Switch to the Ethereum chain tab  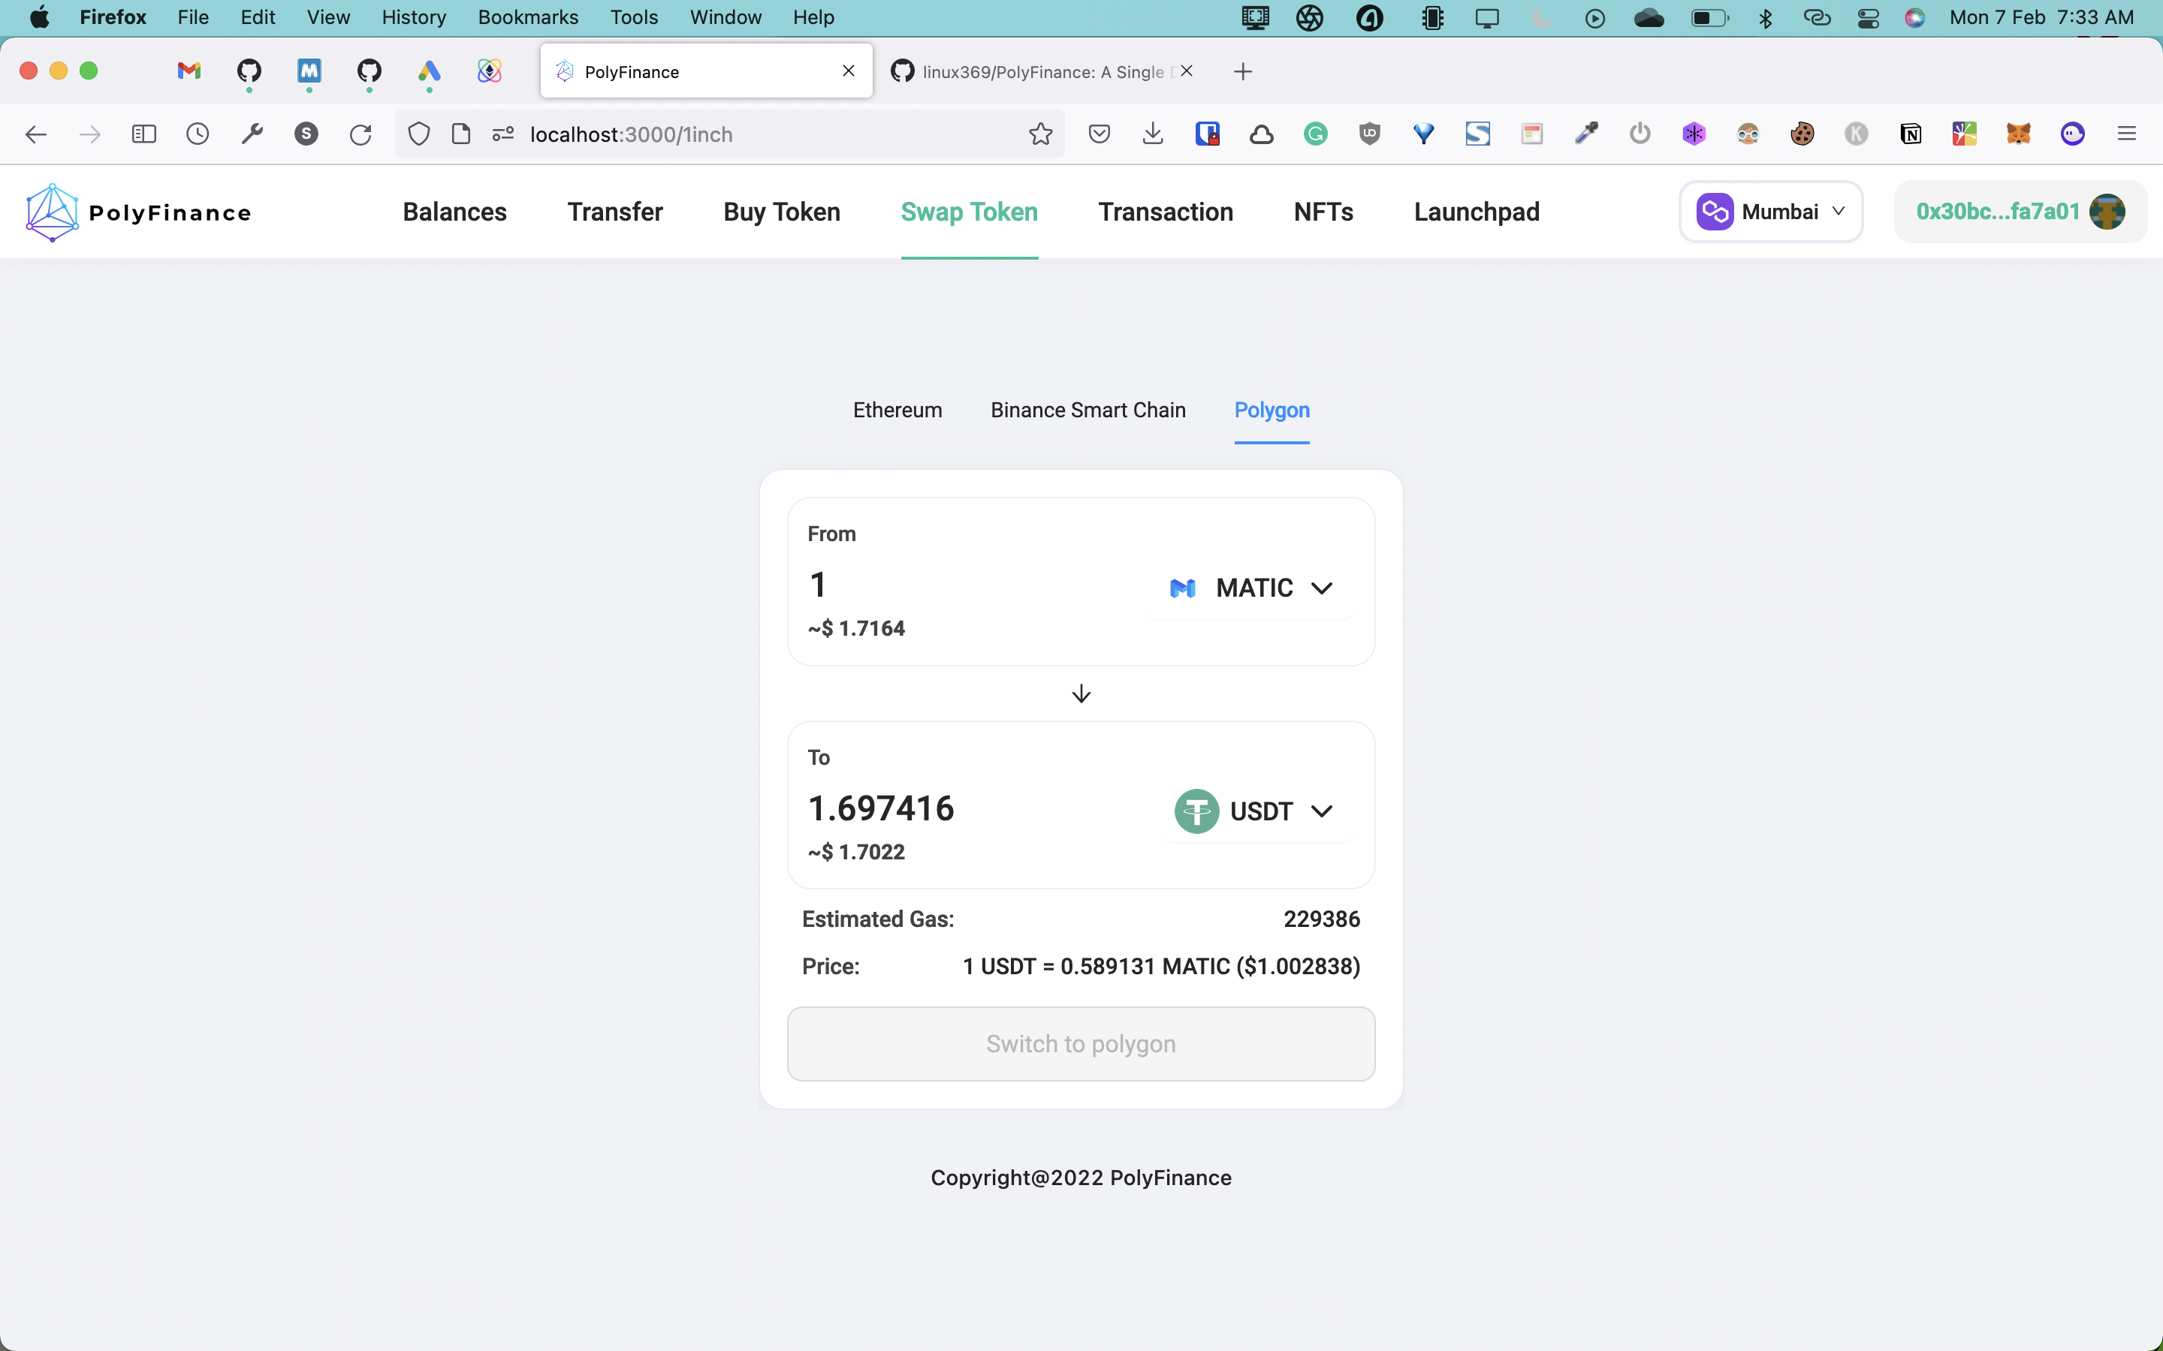pos(897,410)
